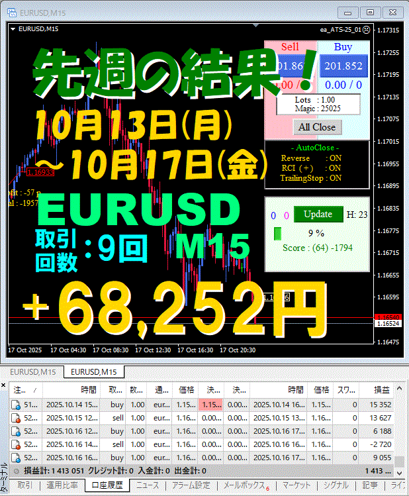The width and height of the screenshot is (409, 496).
Task: Click the 1.16540 red price marker
Action: coord(388,317)
